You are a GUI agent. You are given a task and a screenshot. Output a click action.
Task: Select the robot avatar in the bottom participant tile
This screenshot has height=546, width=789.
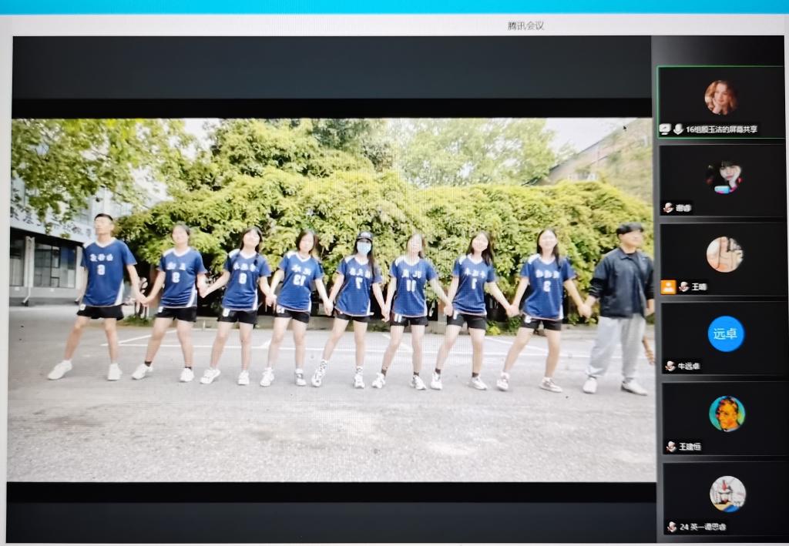click(727, 494)
